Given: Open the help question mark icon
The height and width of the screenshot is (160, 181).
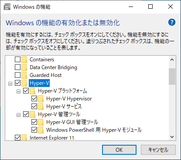Looking at the screenshot, I should (x=172, y=22).
